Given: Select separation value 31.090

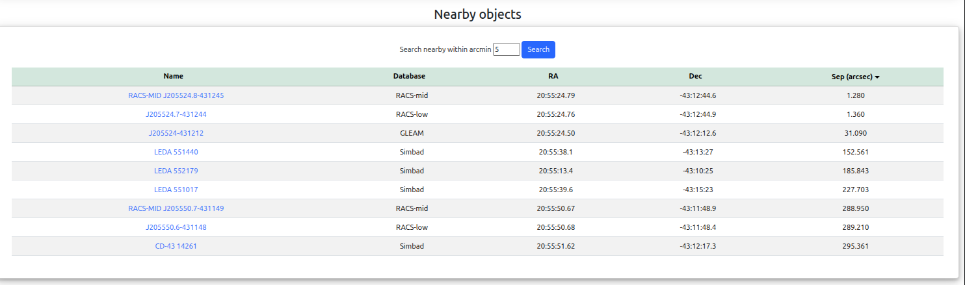Looking at the screenshot, I should pyautogui.click(x=856, y=133).
